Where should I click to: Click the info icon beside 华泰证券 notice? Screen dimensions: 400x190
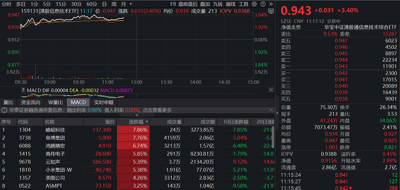(4, 110)
